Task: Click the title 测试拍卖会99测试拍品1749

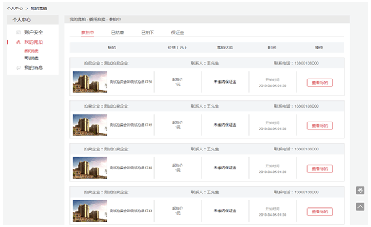Action: 131,125
